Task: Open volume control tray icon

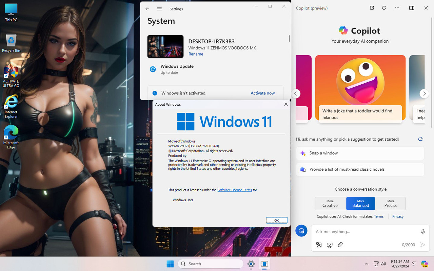Action: point(383,264)
